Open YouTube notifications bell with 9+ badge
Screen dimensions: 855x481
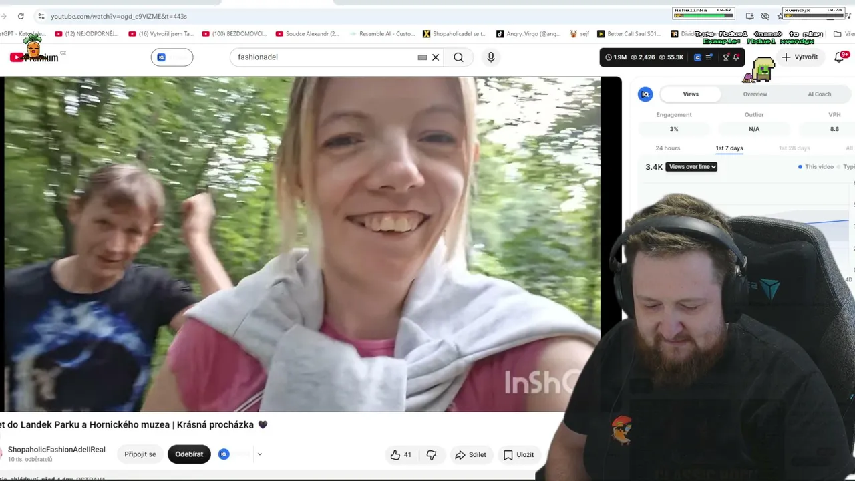click(x=840, y=57)
